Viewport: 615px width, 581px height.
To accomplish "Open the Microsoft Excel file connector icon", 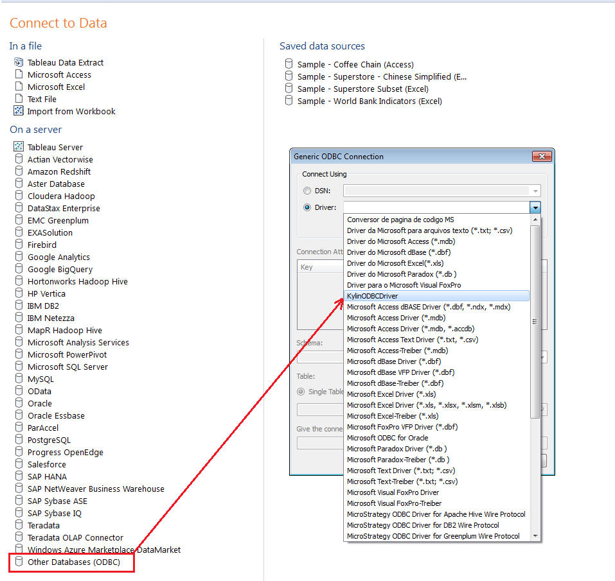I will 18,87.
